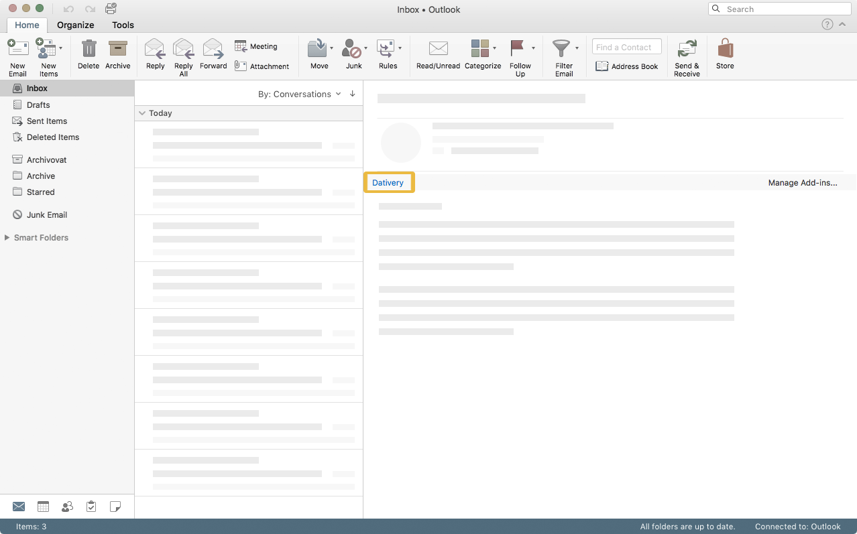Image resolution: width=857 pixels, height=534 pixels.
Task: Switch to Tasks view icon
Action: (91, 507)
